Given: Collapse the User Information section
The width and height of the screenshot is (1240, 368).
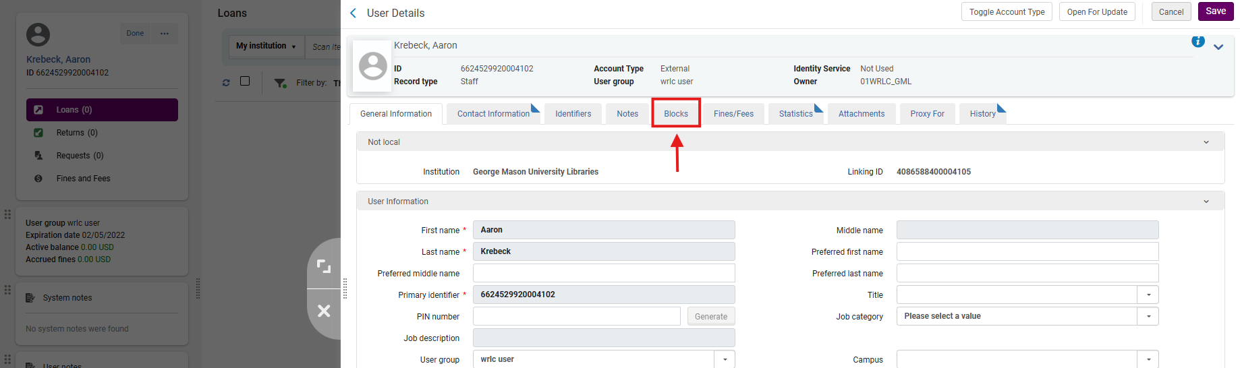Looking at the screenshot, I should 1206,202.
